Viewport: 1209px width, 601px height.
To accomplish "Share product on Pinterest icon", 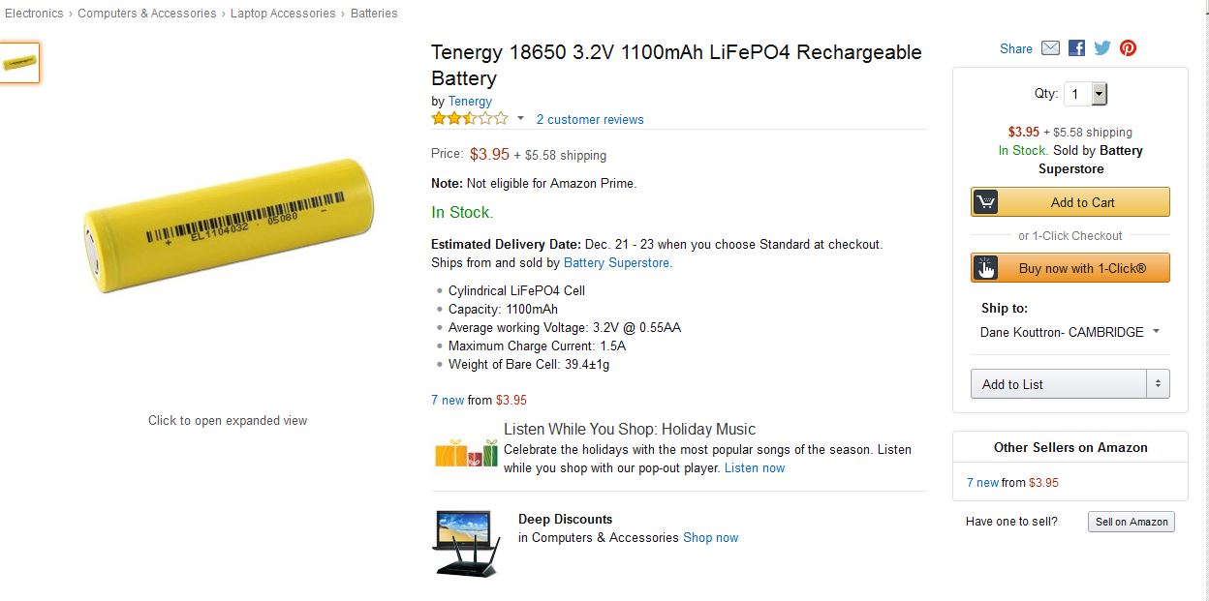I will (1128, 48).
